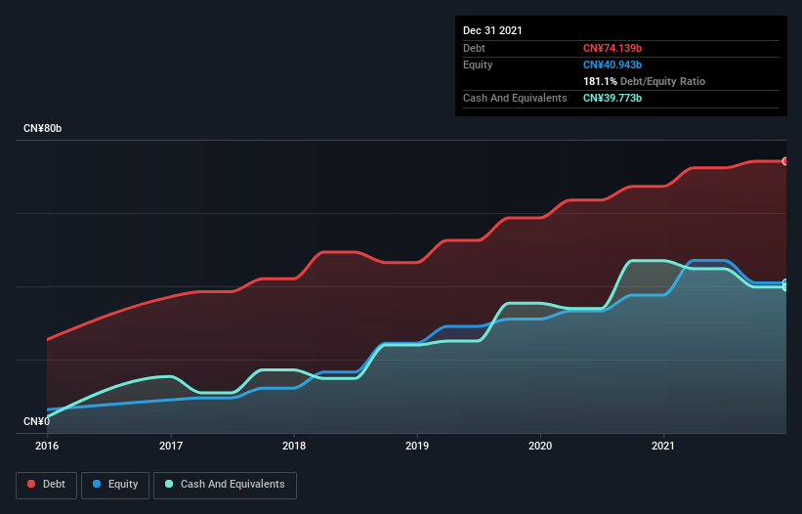
Task: Click the red Debt endpoint marker
Action: pos(785,161)
